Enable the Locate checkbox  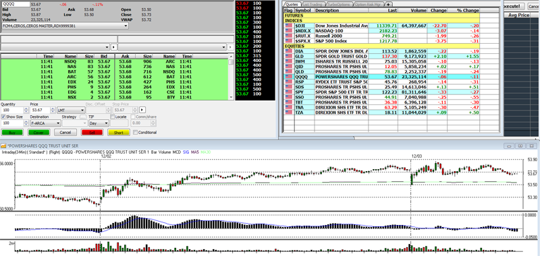click(x=113, y=117)
